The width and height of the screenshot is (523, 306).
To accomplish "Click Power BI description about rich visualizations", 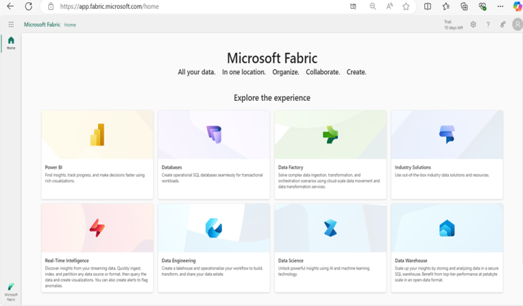I will pyautogui.click(x=95, y=177).
